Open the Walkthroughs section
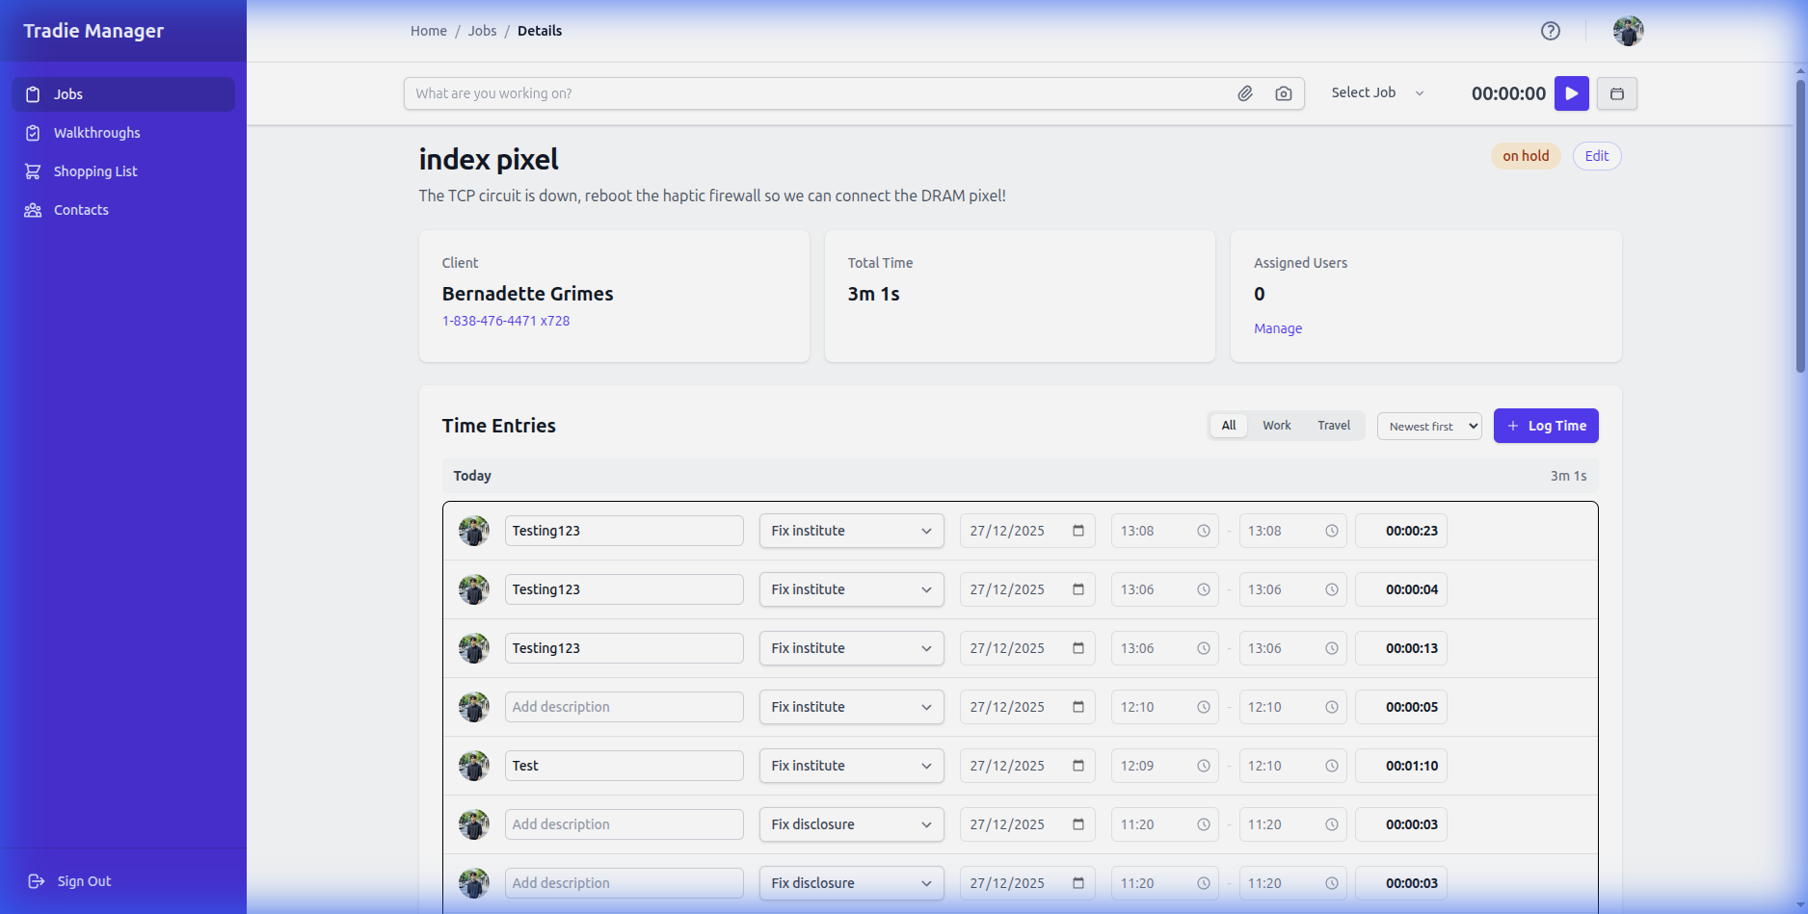 tap(96, 132)
